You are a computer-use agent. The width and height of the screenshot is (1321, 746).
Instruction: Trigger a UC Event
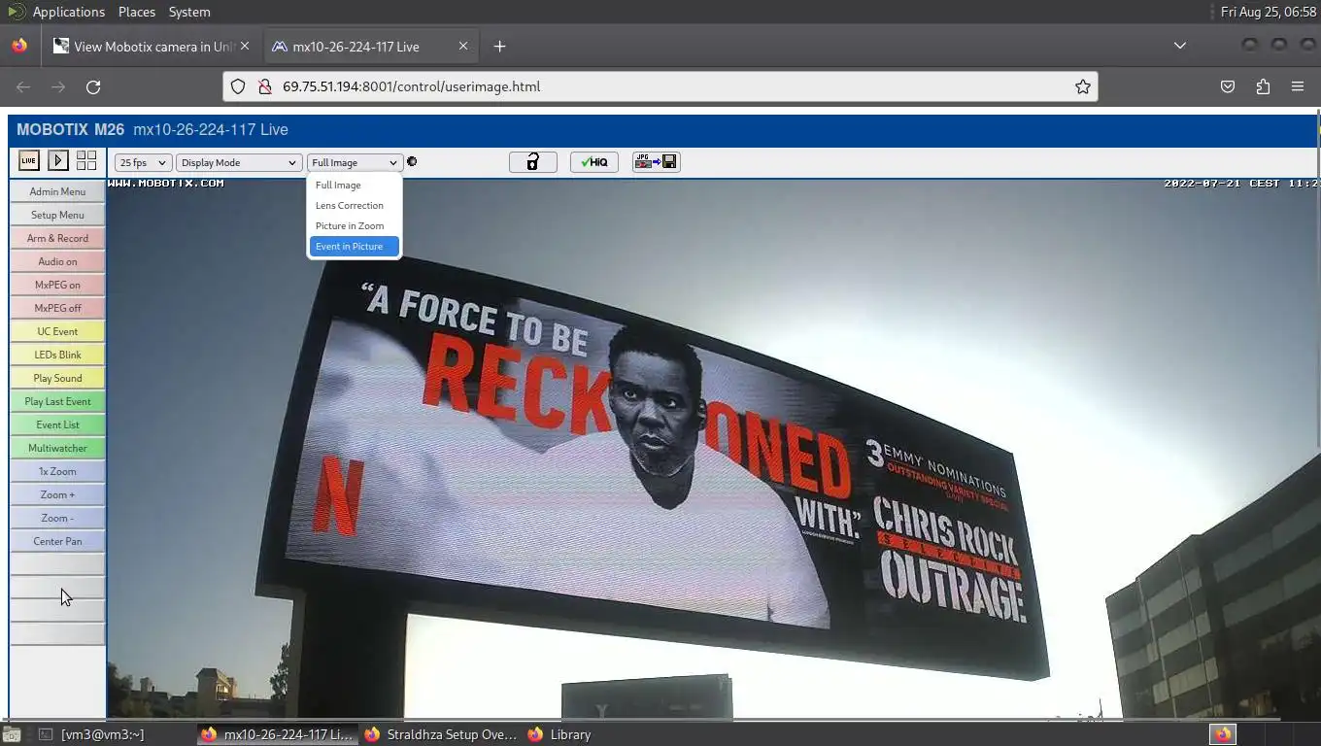tap(57, 331)
